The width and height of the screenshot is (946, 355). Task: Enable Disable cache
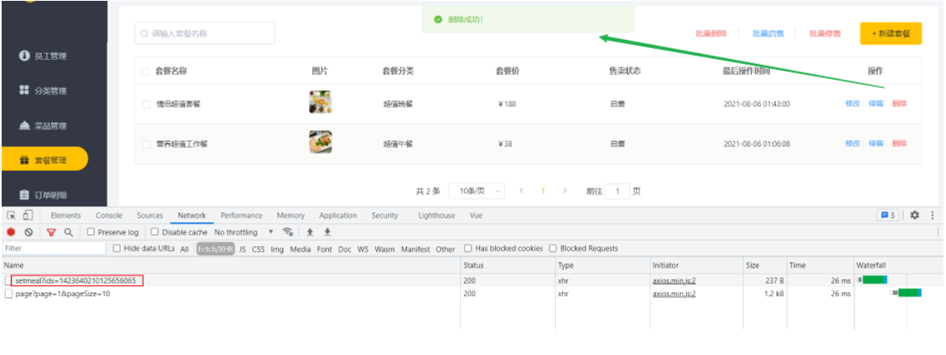pyautogui.click(x=155, y=232)
